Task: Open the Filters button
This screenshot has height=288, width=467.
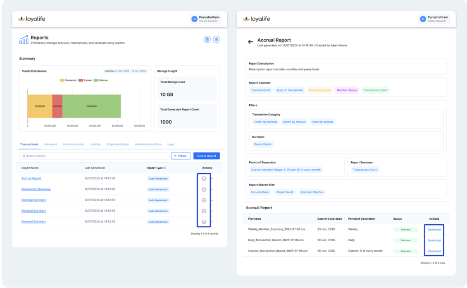Action: 181,156
